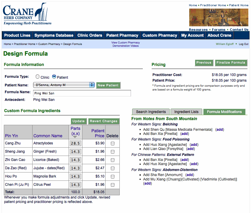
Task: Tick the Delete checkbox for Hou Po
Action: pyautogui.click(x=113, y=177)
